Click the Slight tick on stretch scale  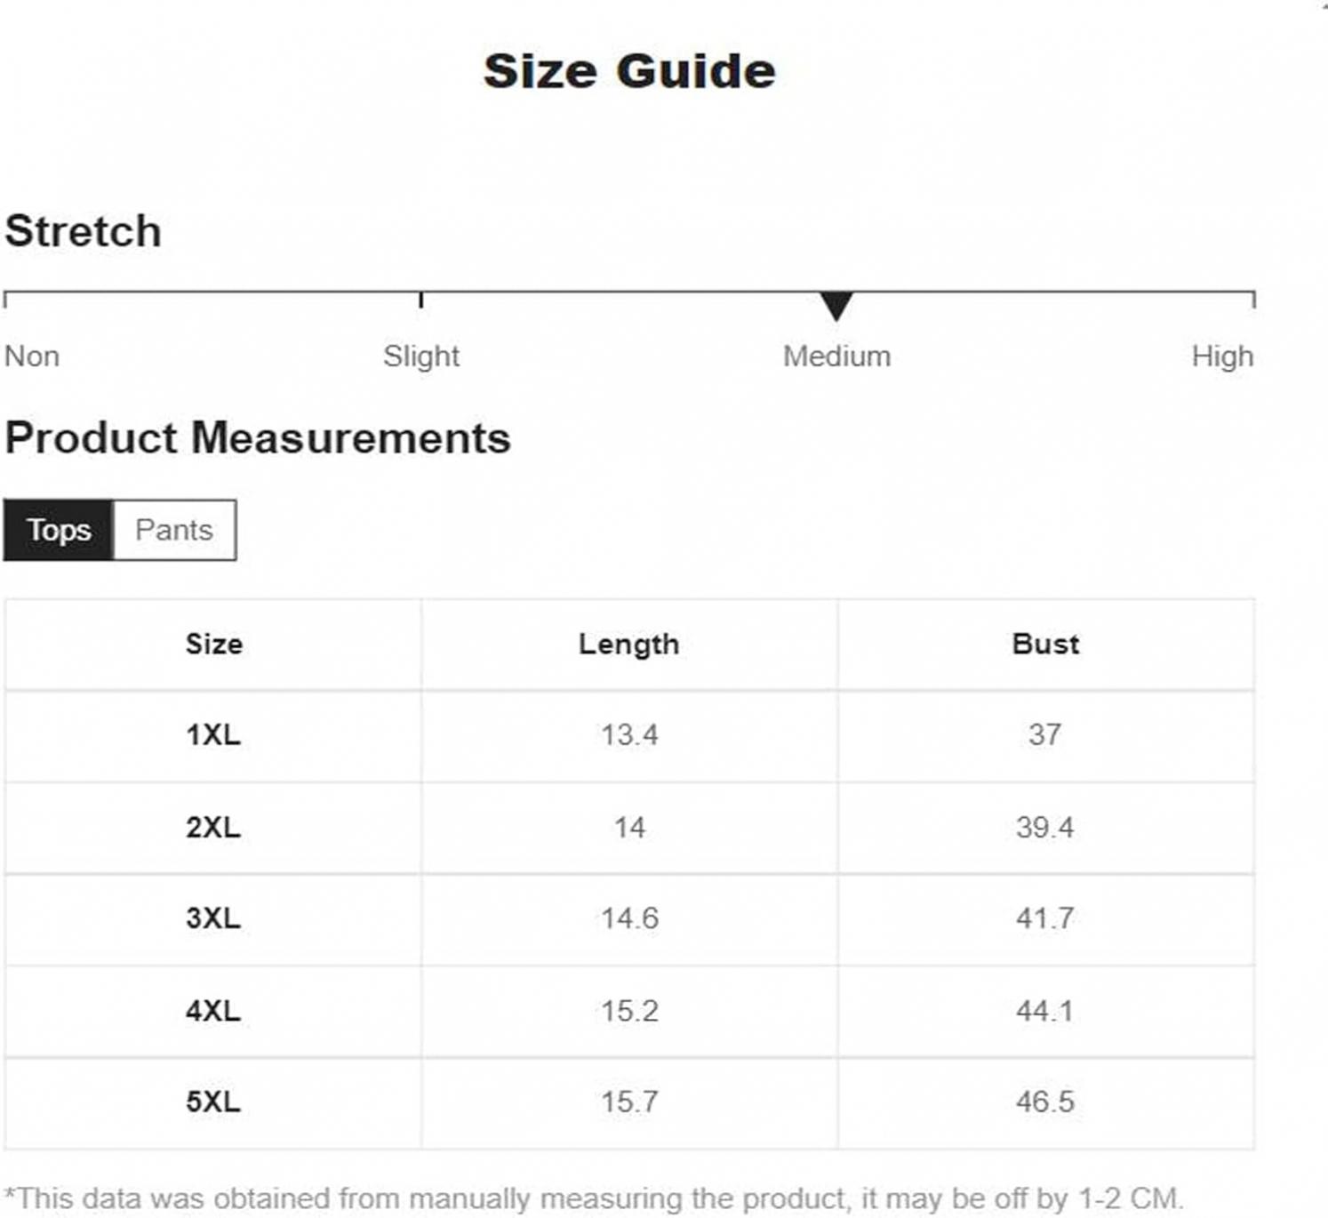[x=420, y=300]
